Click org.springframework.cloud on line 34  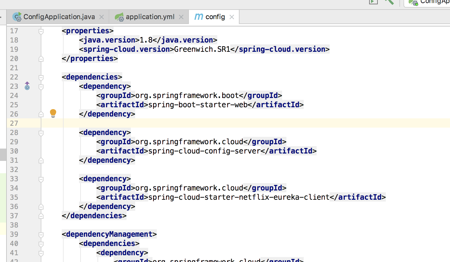tap(189, 188)
